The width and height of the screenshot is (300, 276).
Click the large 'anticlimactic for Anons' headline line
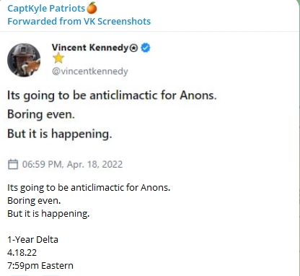click(112, 95)
